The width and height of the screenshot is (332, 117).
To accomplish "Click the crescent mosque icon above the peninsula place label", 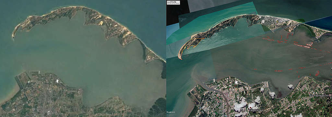I will coord(278,22).
